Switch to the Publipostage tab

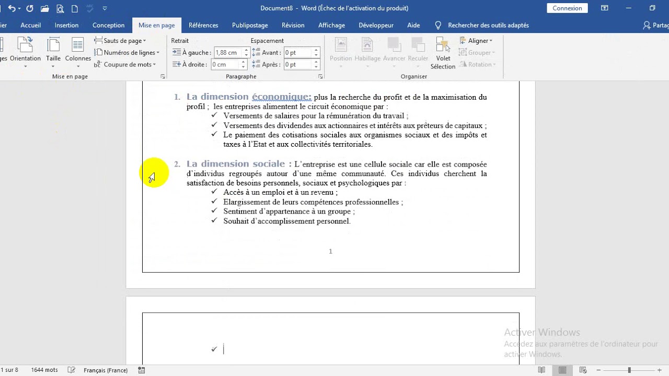coord(250,25)
